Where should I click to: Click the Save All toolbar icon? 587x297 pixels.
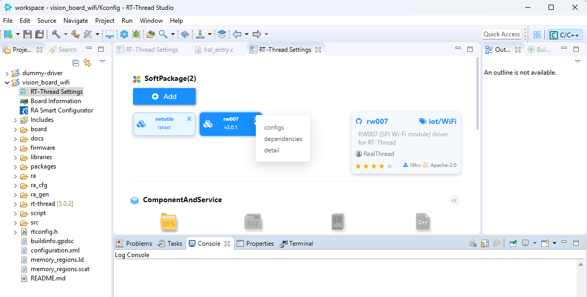click(x=40, y=34)
